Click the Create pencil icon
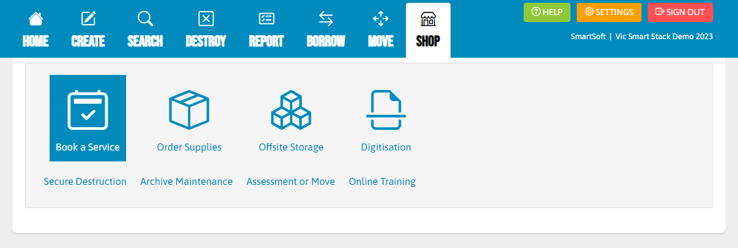Screen dimensions: 738x248 [x=88, y=19]
